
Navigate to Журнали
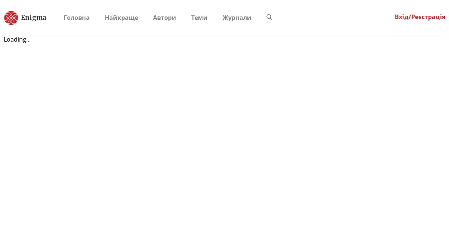237,18
